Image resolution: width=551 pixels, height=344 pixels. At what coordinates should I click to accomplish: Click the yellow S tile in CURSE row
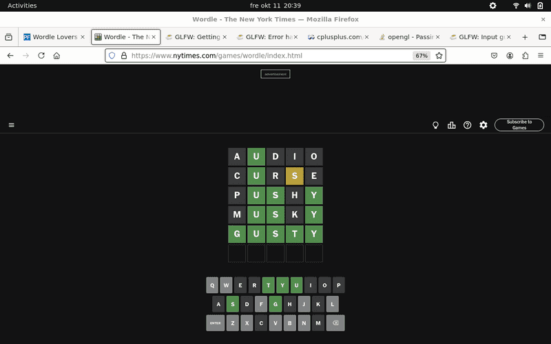(295, 176)
